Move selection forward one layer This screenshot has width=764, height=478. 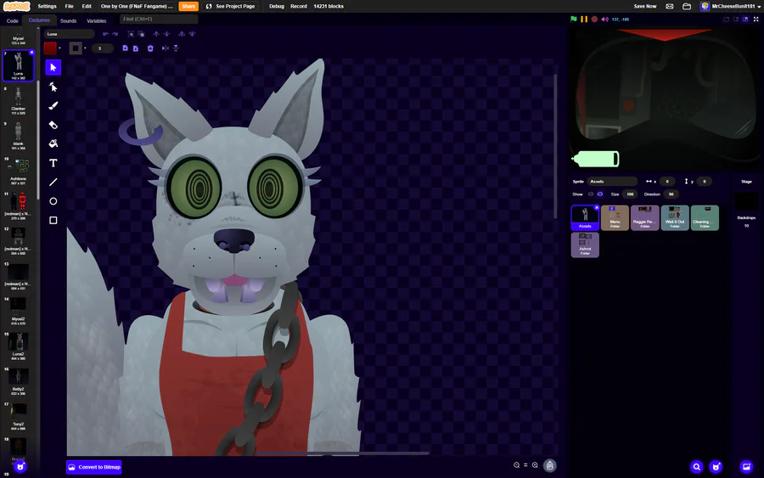156,34
